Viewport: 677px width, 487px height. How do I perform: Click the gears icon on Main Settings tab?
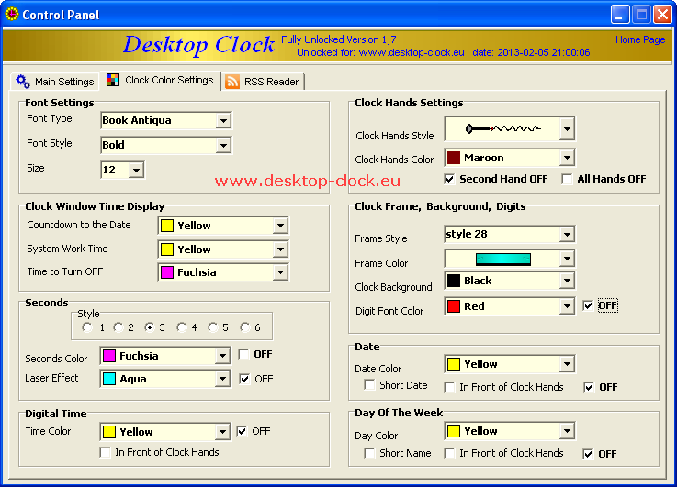(23, 82)
